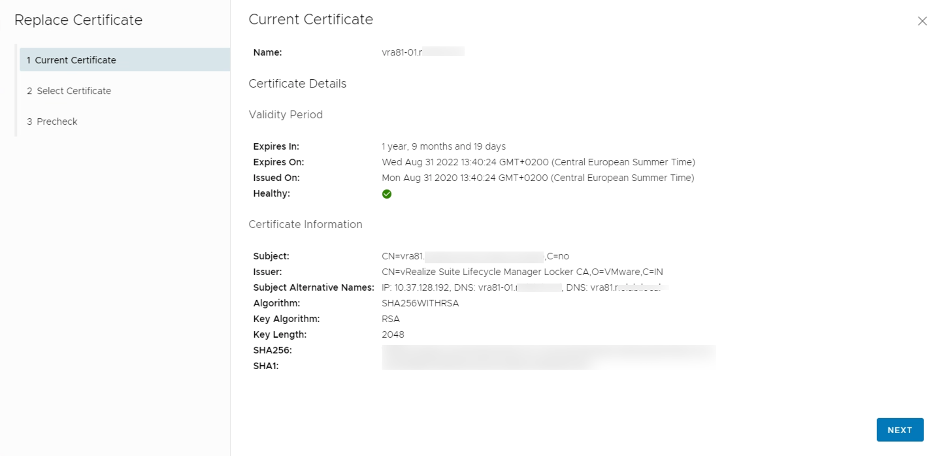Select step 1 Current Certificate
The width and height of the screenshot is (939, 456).
[x=125, y=60]
